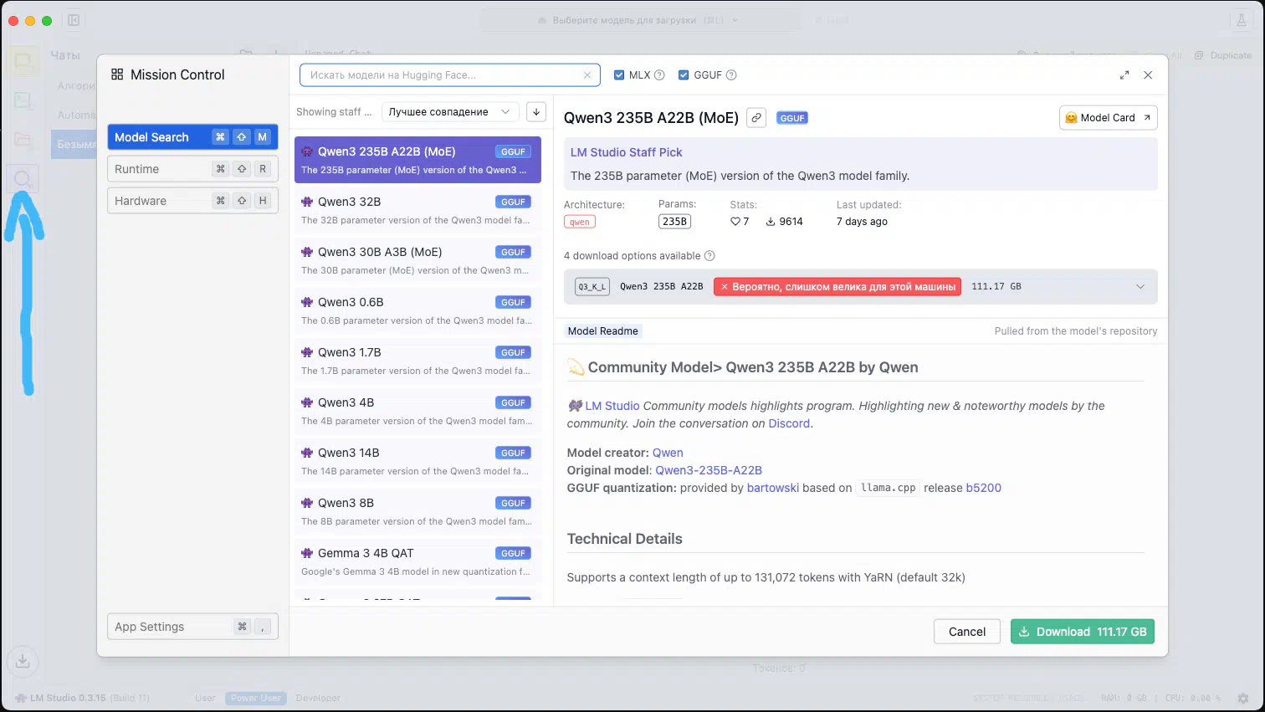Click the GGUF badge next to model title
Image resolution: width=1265 pixels, height=712 pixels.
point(792,118)
